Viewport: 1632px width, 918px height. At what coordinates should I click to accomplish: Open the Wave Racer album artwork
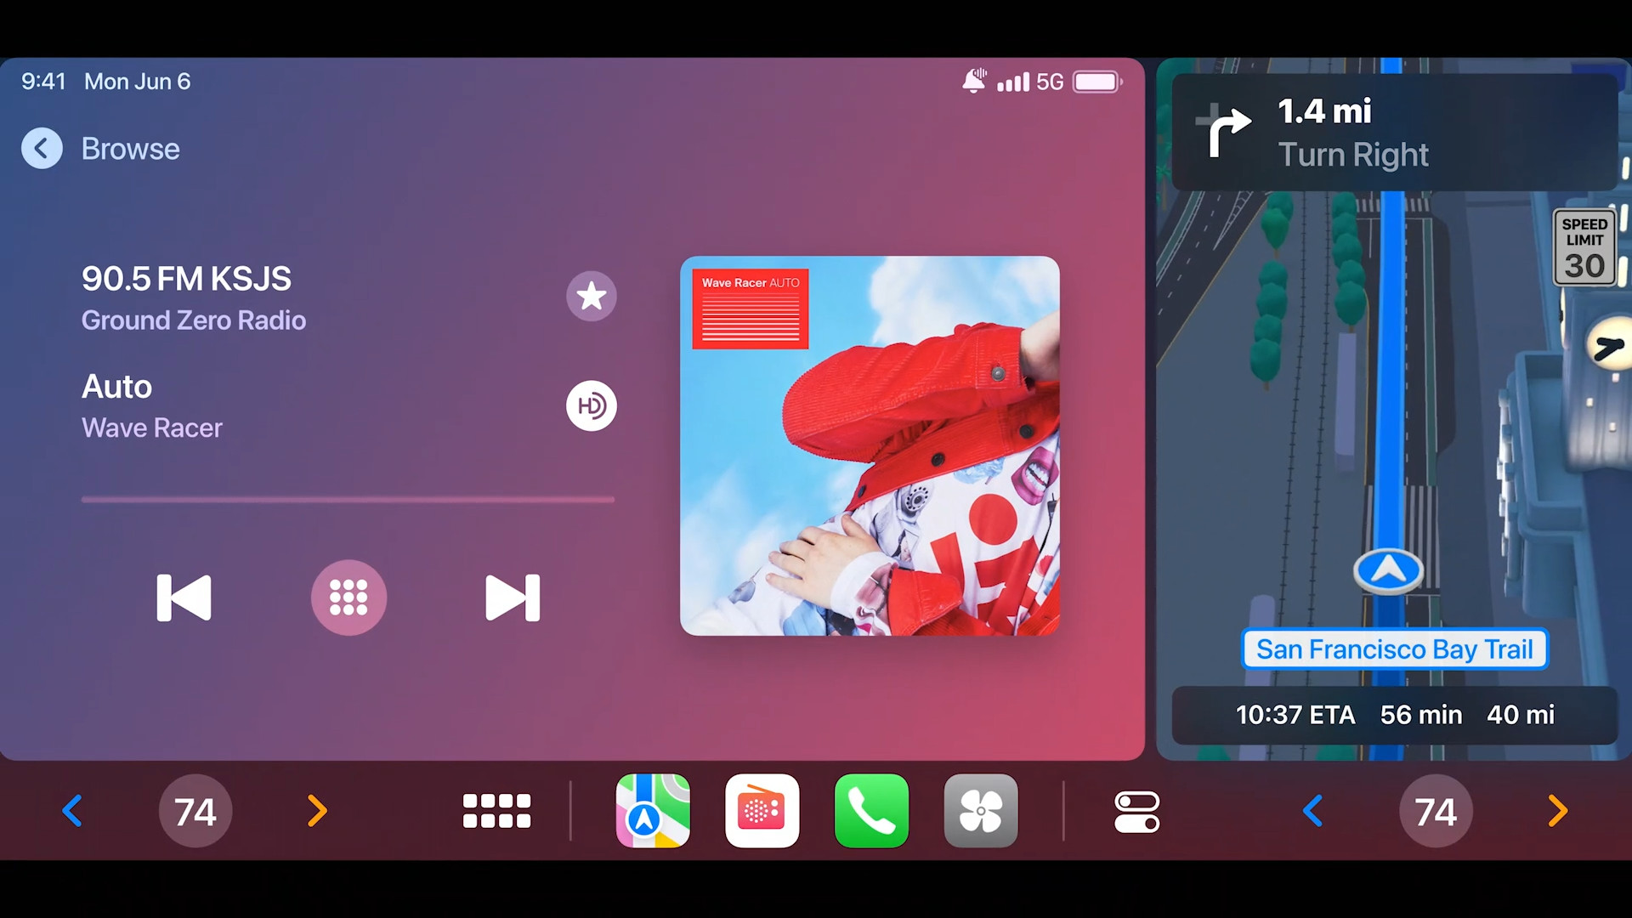[x=870, y=445]
